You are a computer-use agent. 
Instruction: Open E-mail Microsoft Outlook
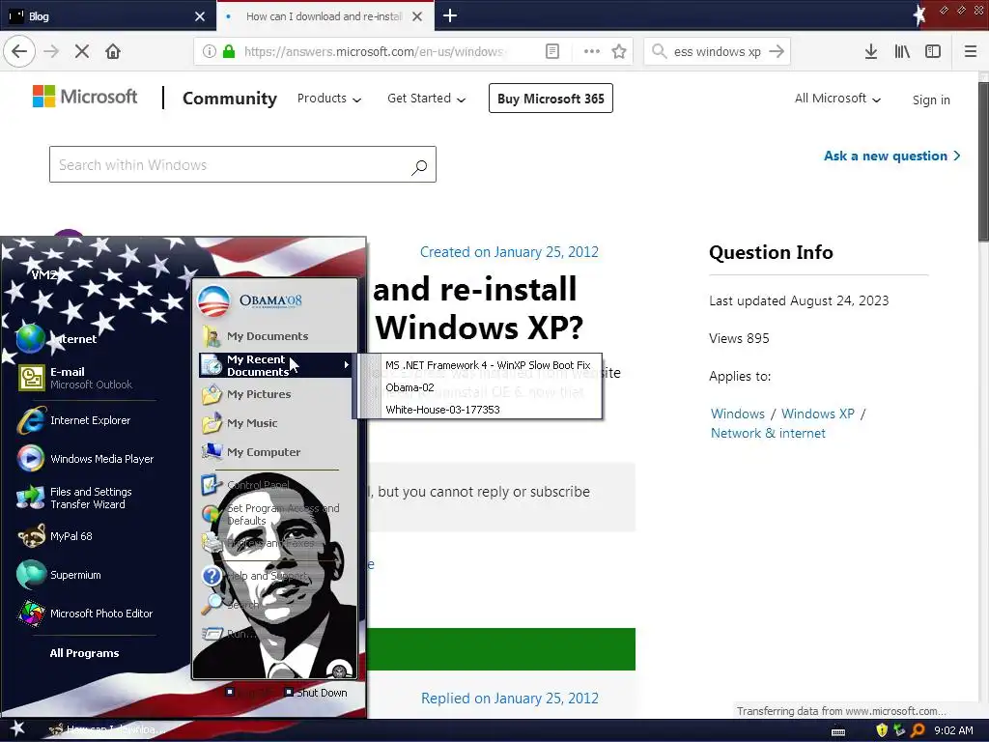tap(74, 378)
